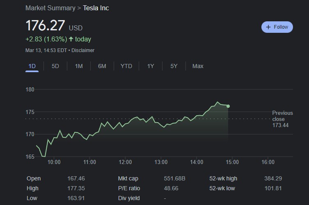Switch to the 5D tab
Screen dimensions: 309x205
click(55, 66)
